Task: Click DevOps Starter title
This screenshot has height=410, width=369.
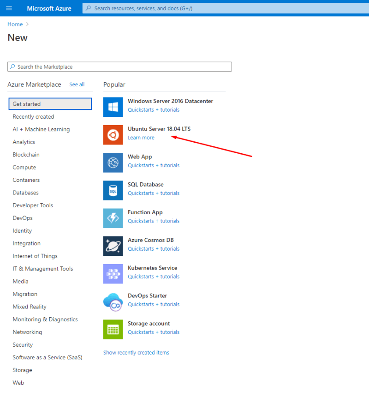Action: (147, 296)
